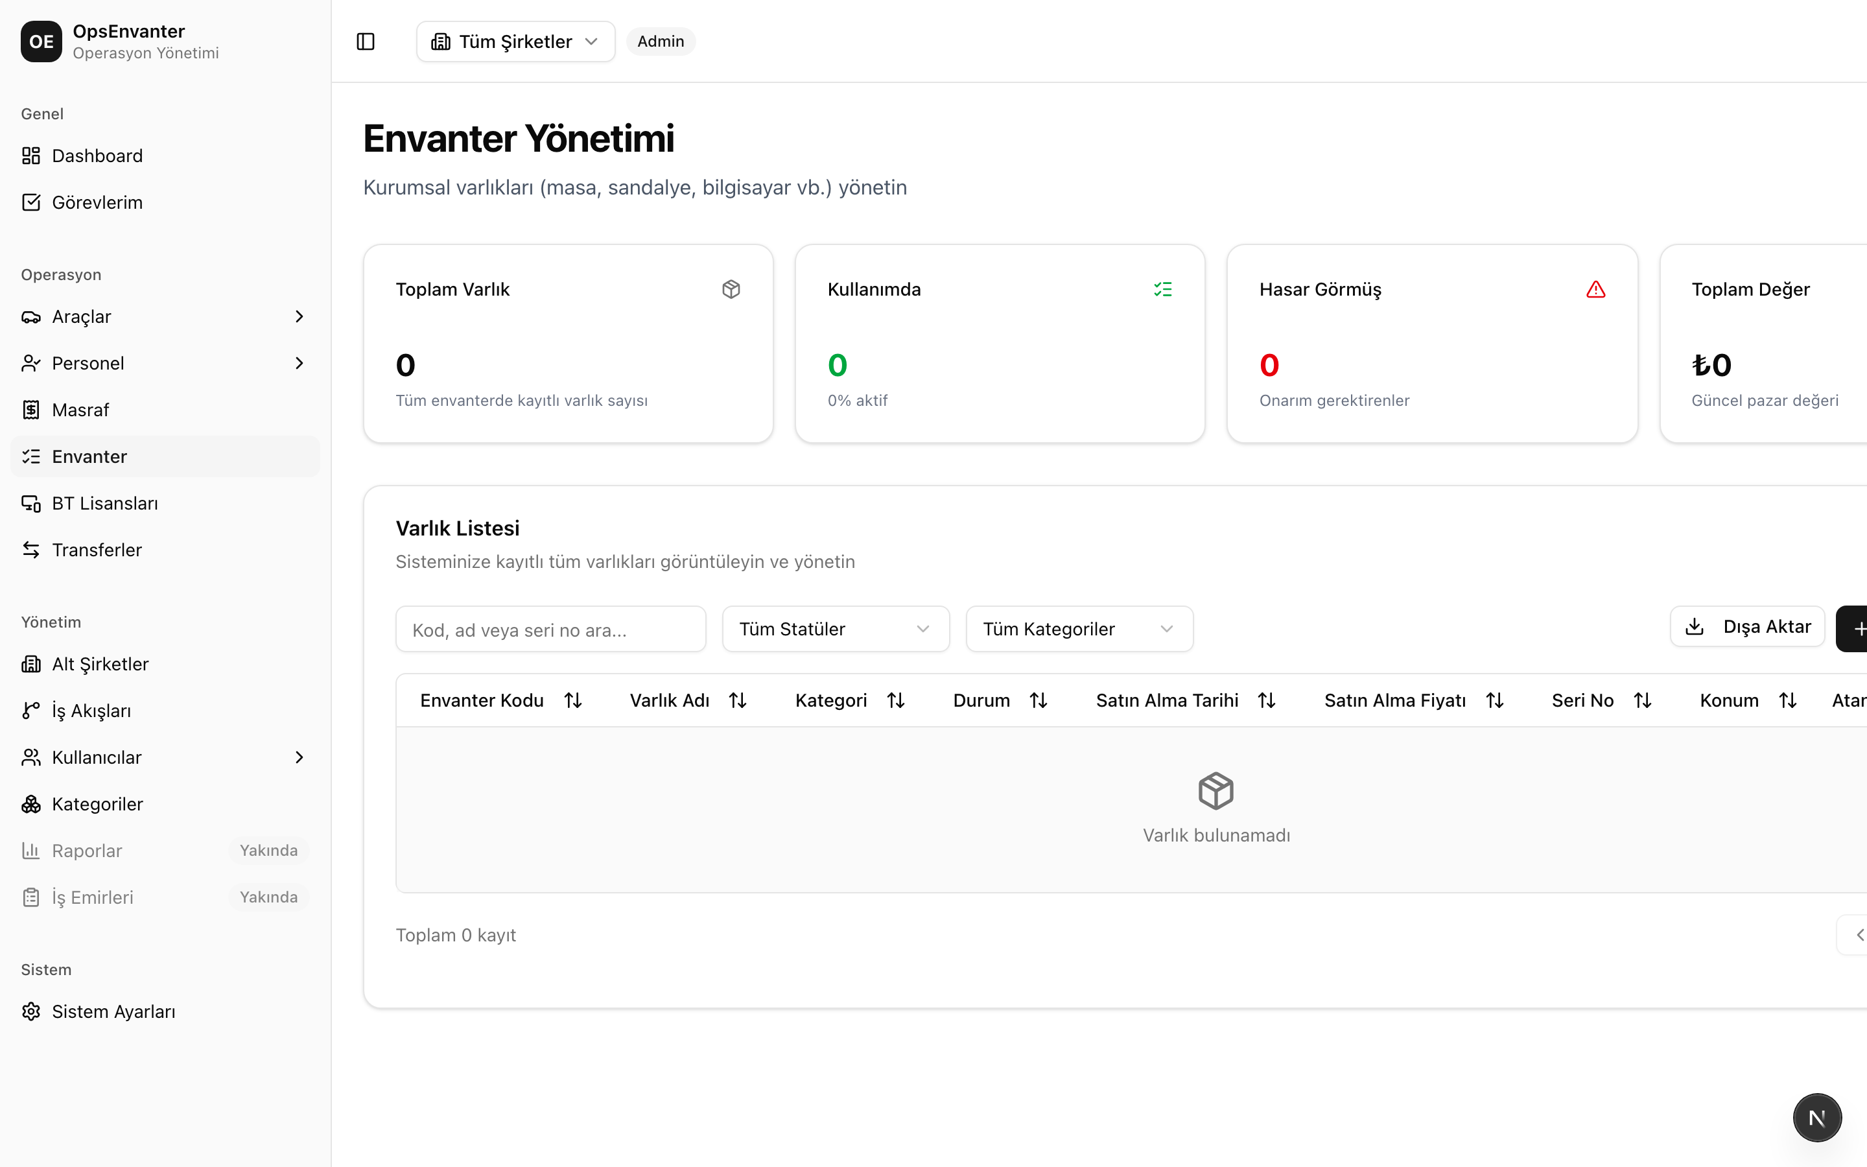Click the warning triangle on Hasar Görmüş card
The height and width of the screenshot is (1167, 1867).
pos(1595,289)
